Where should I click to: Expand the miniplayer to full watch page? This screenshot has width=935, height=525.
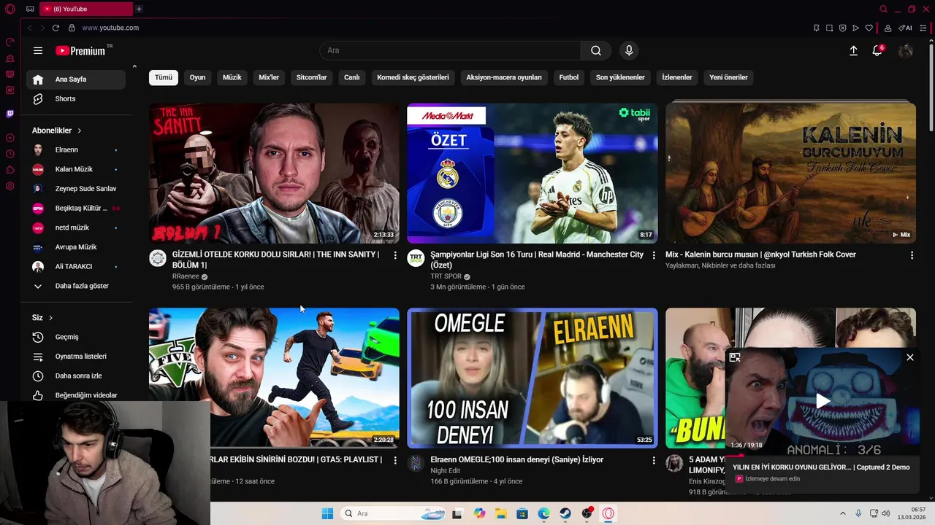735,357
